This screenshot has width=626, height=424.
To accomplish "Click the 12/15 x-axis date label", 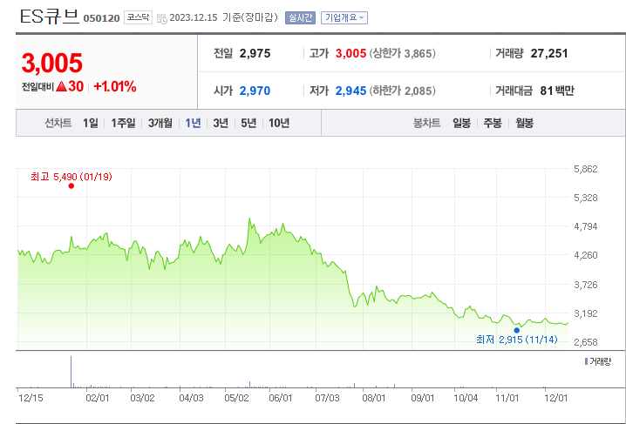I will [x=30, y=399].
